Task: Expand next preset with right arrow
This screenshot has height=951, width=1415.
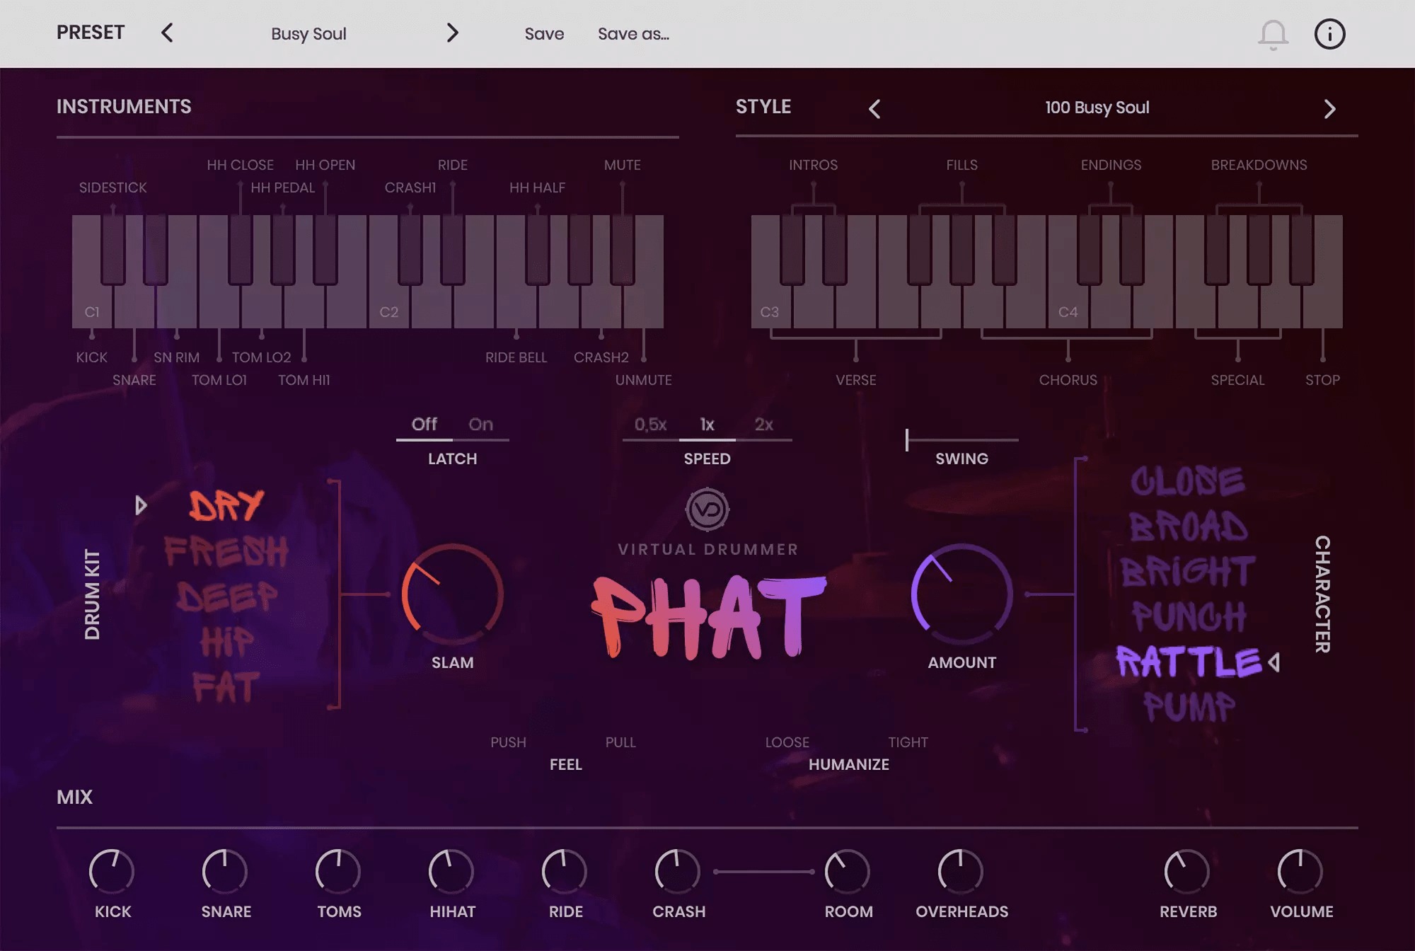Action: click(450, 33)
